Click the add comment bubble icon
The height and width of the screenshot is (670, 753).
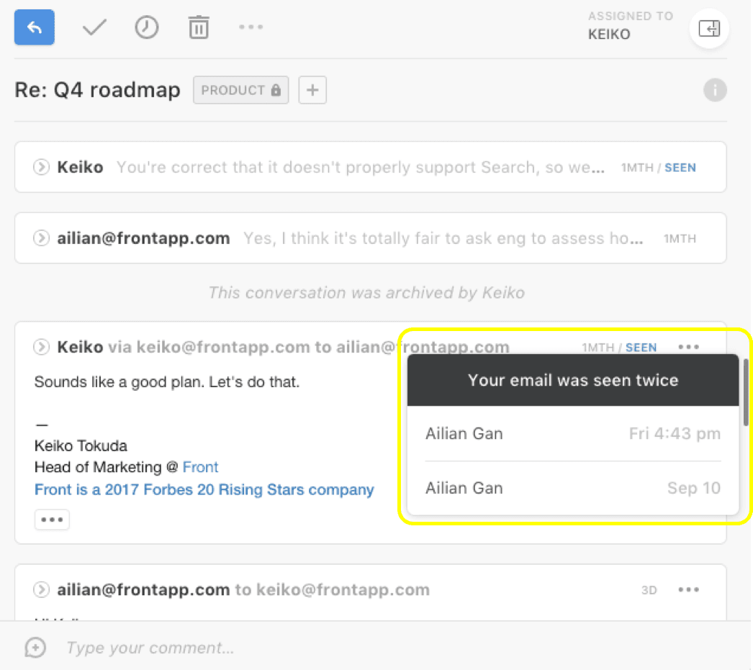[35, 648]
